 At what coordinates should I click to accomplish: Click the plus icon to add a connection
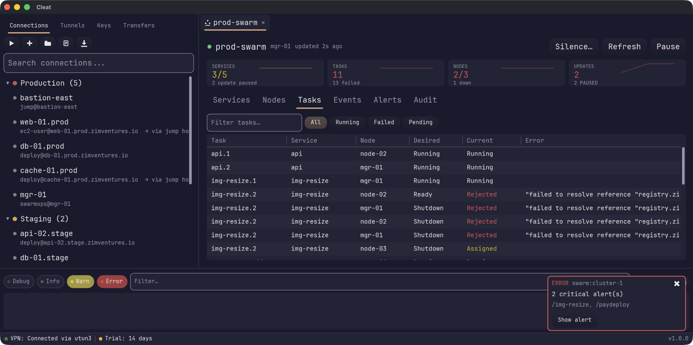29,43
